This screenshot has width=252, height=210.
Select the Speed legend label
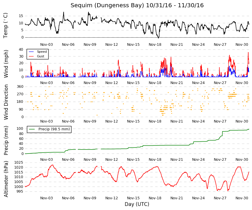[x=42, y=52]
